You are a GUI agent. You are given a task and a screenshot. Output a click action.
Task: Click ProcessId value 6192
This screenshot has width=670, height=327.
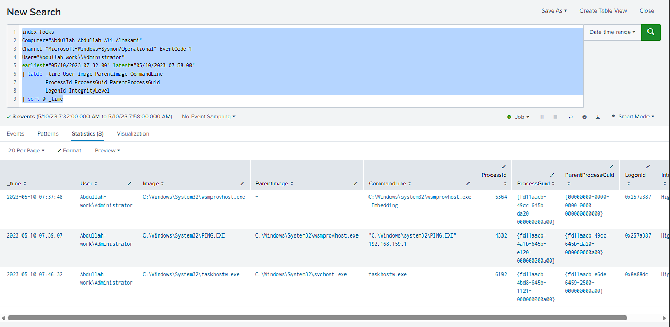501,274
